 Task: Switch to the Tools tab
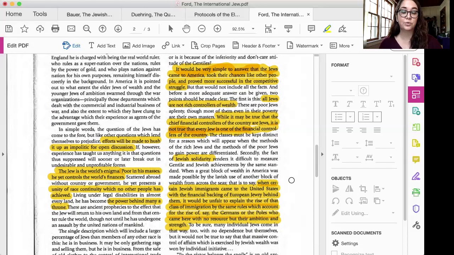(x=40, y=14)
